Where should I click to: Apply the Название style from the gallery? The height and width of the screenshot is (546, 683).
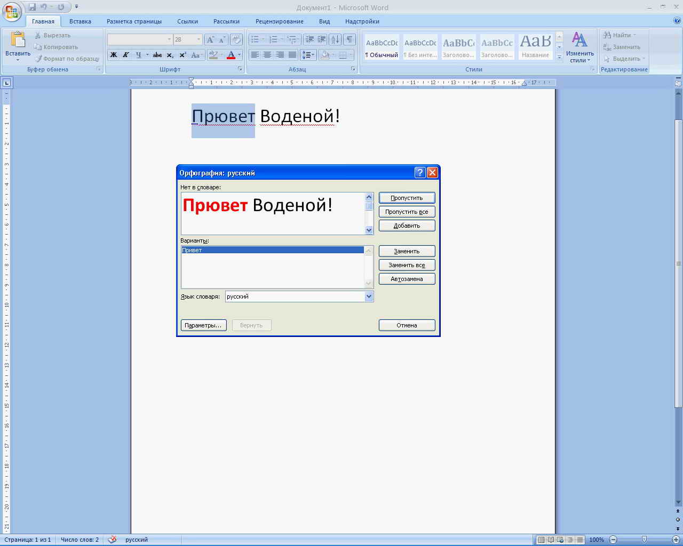pyautogui.click(x=535, y=47)
